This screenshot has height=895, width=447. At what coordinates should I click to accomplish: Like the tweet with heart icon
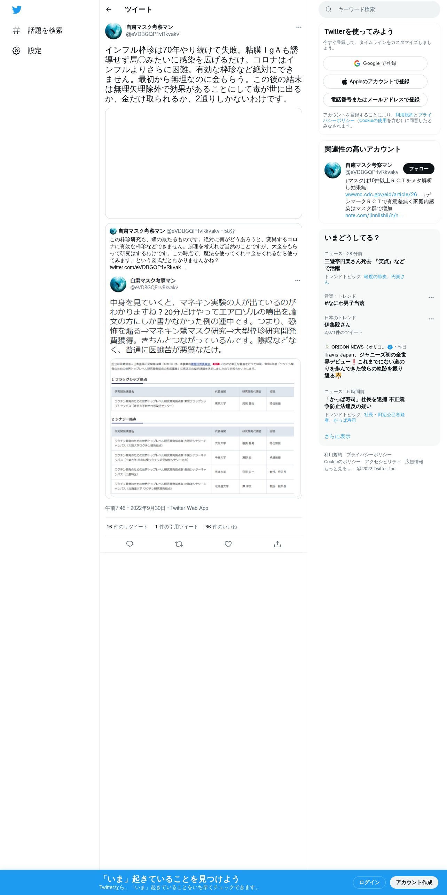coord(228,544)
